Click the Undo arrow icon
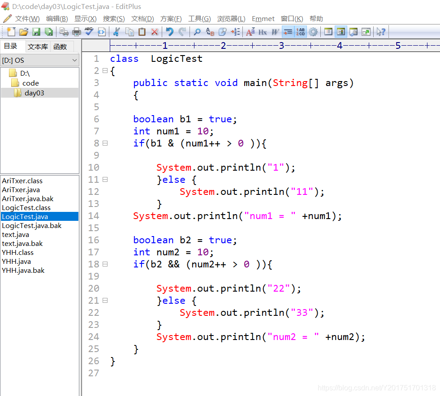 (169, 32)
